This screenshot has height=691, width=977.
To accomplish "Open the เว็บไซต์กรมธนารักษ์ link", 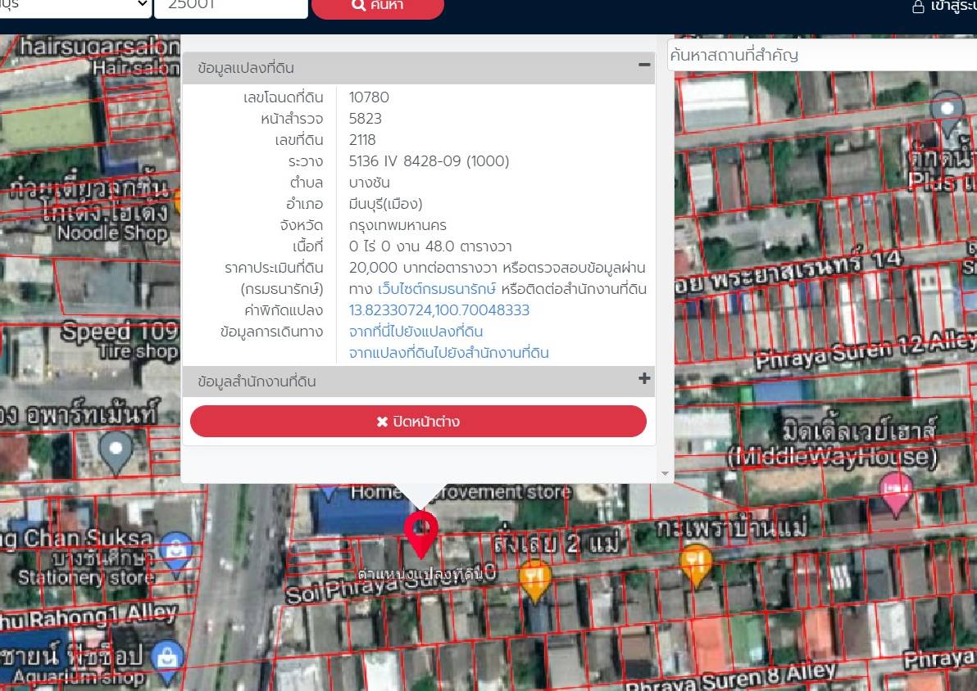I will click(x=437, y=289).
